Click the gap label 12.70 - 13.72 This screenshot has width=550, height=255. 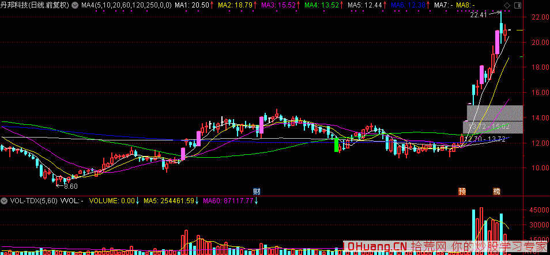[x=484, y=139]
